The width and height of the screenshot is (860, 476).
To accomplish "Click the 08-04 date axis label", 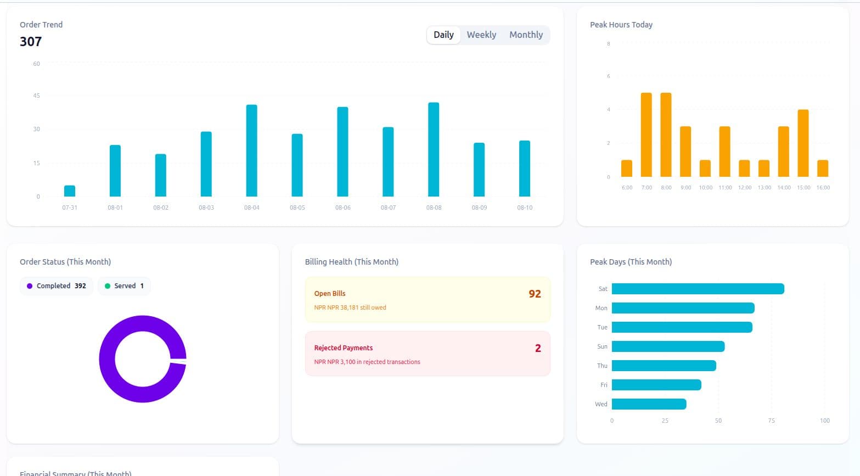I will coord(252,208).
